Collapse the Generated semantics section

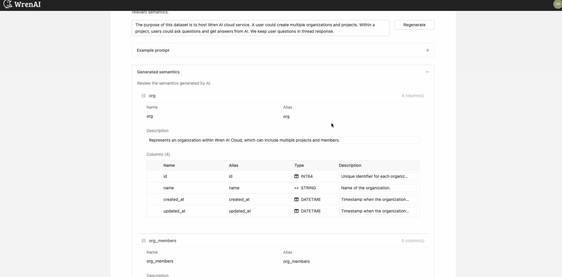pos(427,72)
